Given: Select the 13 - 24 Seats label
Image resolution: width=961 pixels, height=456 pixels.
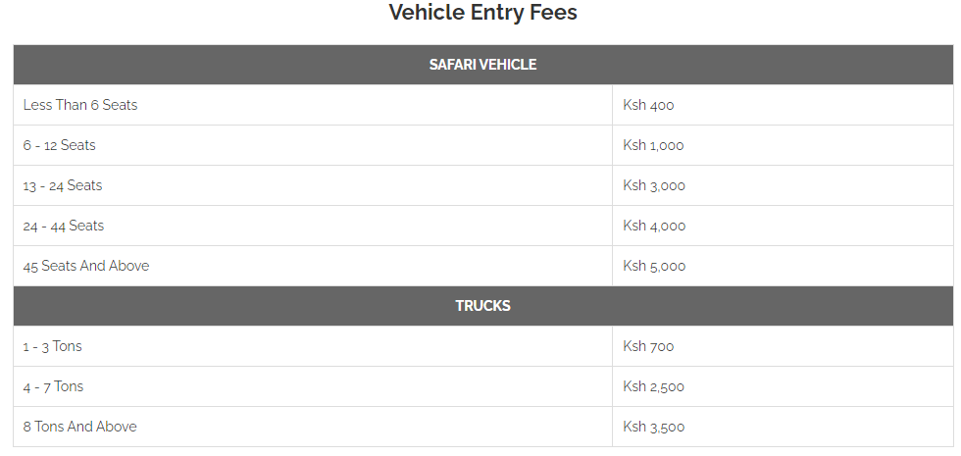Looking at the screenshot, I should [63, 185].
